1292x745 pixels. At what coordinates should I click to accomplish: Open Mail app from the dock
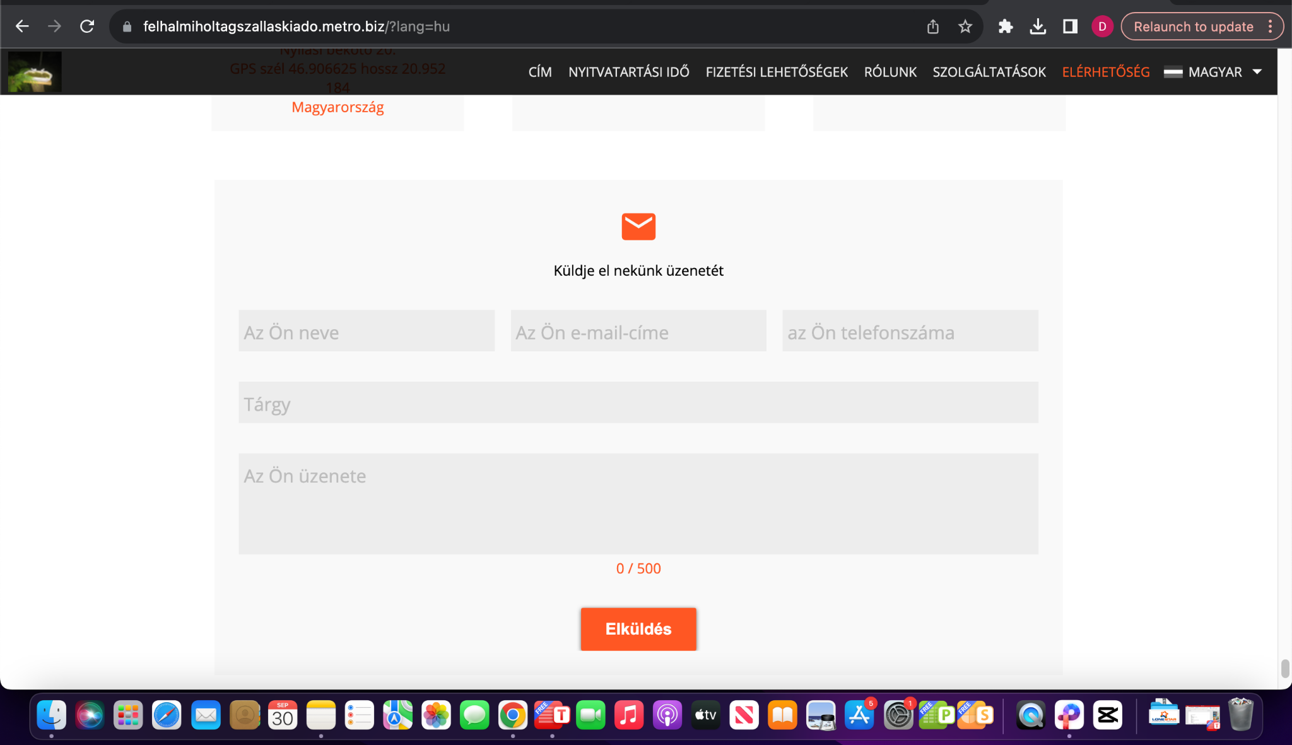[x=205, y=715]
